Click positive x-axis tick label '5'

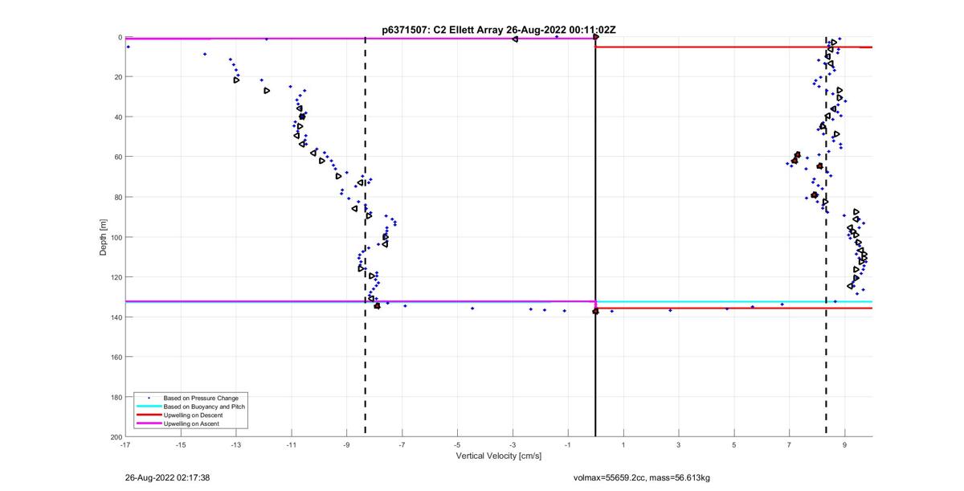click(734, 444)
